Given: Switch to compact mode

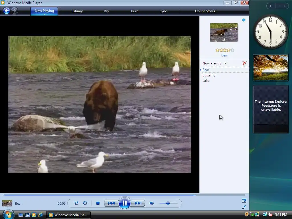Looking at the screenshot, I should pyautogui.click(x=244, y=207).
